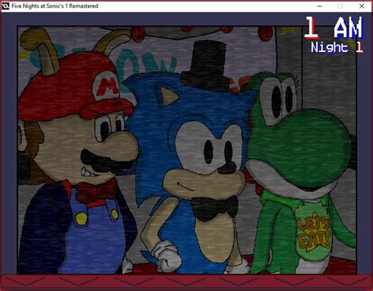Click the window title "Five Nights at Sonic's 1 Remastered"
This screenshot has height=291, width=373.
pos(55,6)
